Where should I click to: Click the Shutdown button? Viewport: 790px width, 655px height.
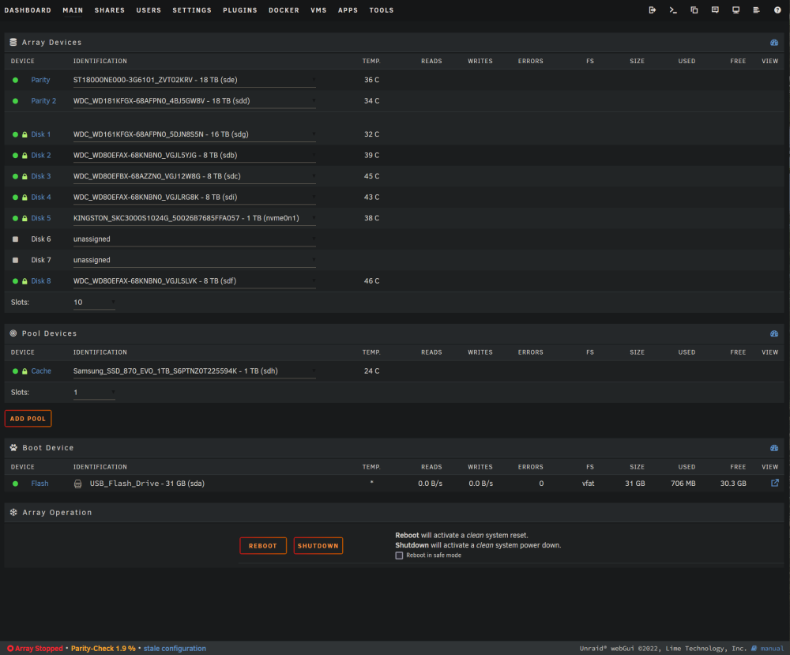(318, 546)
